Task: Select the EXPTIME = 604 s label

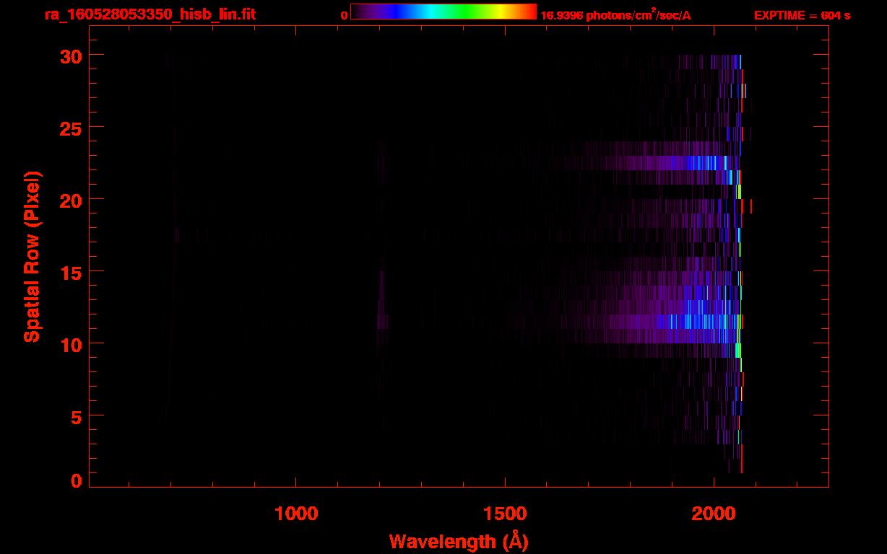Action: point(802,16)
